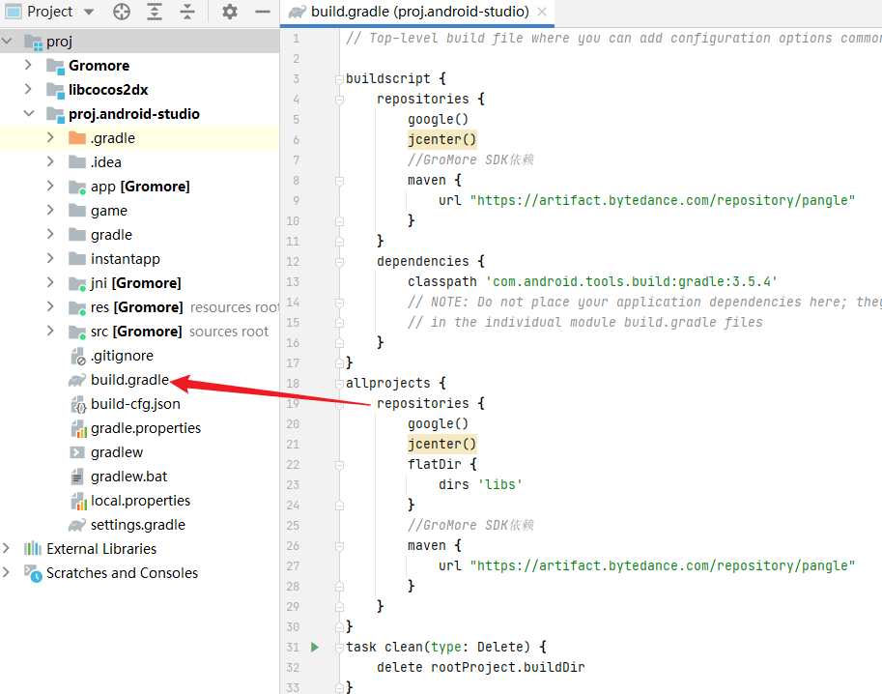
Task: Expand the app [Gromore] module
Action: pyautogui.click(x=50, y=187)
